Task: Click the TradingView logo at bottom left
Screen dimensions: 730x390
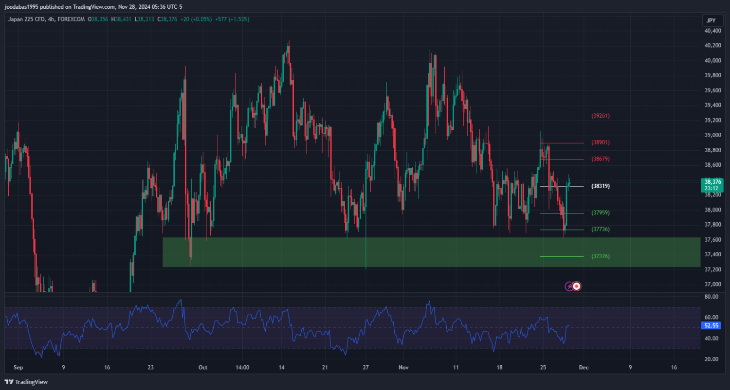Action: [x=26, y=382]
